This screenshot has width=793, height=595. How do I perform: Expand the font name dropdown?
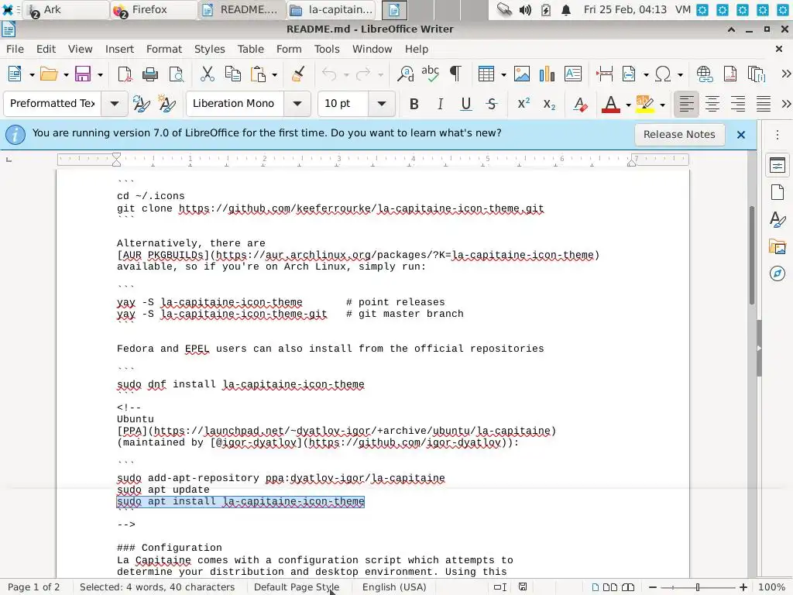[x=297, y=104]
